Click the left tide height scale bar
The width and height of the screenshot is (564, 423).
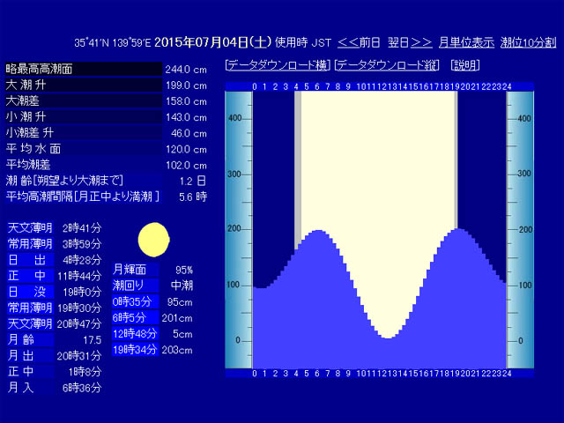(239, 229)
